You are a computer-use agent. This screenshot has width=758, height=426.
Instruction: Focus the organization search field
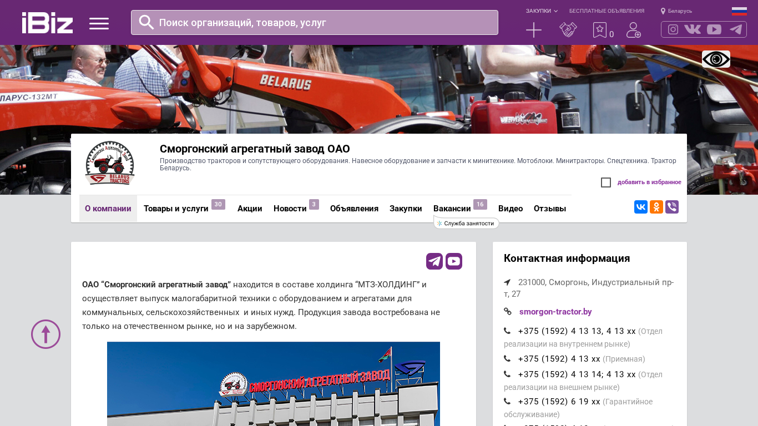point(315,23)
